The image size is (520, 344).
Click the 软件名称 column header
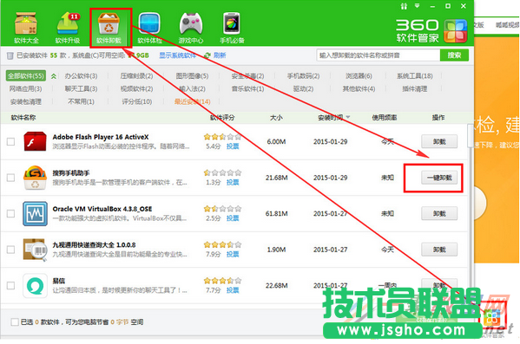(x=23, y=118)
